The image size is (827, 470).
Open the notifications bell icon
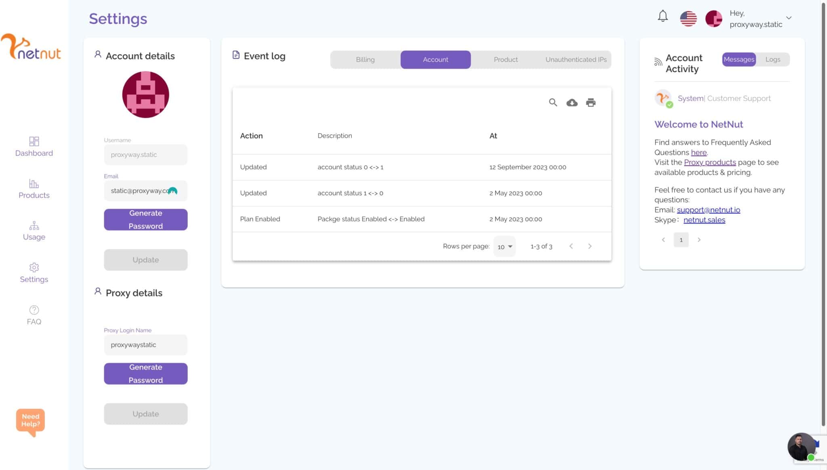pyautogui.click(x=663, y=16)
